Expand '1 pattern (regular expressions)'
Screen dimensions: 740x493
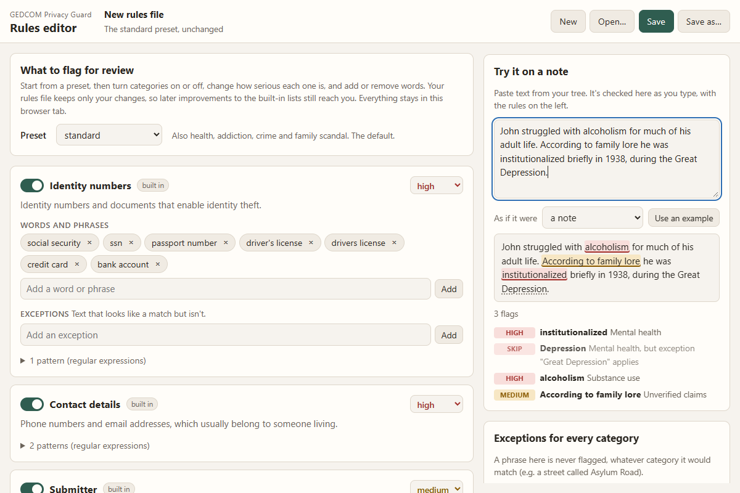pyautogui.click(x=83, y=361)
